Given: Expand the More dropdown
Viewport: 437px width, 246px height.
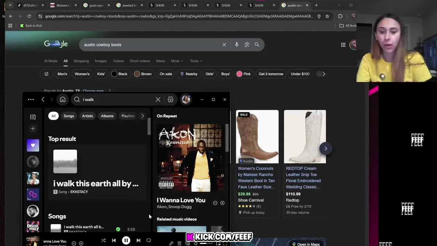Looking at the screenshot, I should (x=177, y=61).
